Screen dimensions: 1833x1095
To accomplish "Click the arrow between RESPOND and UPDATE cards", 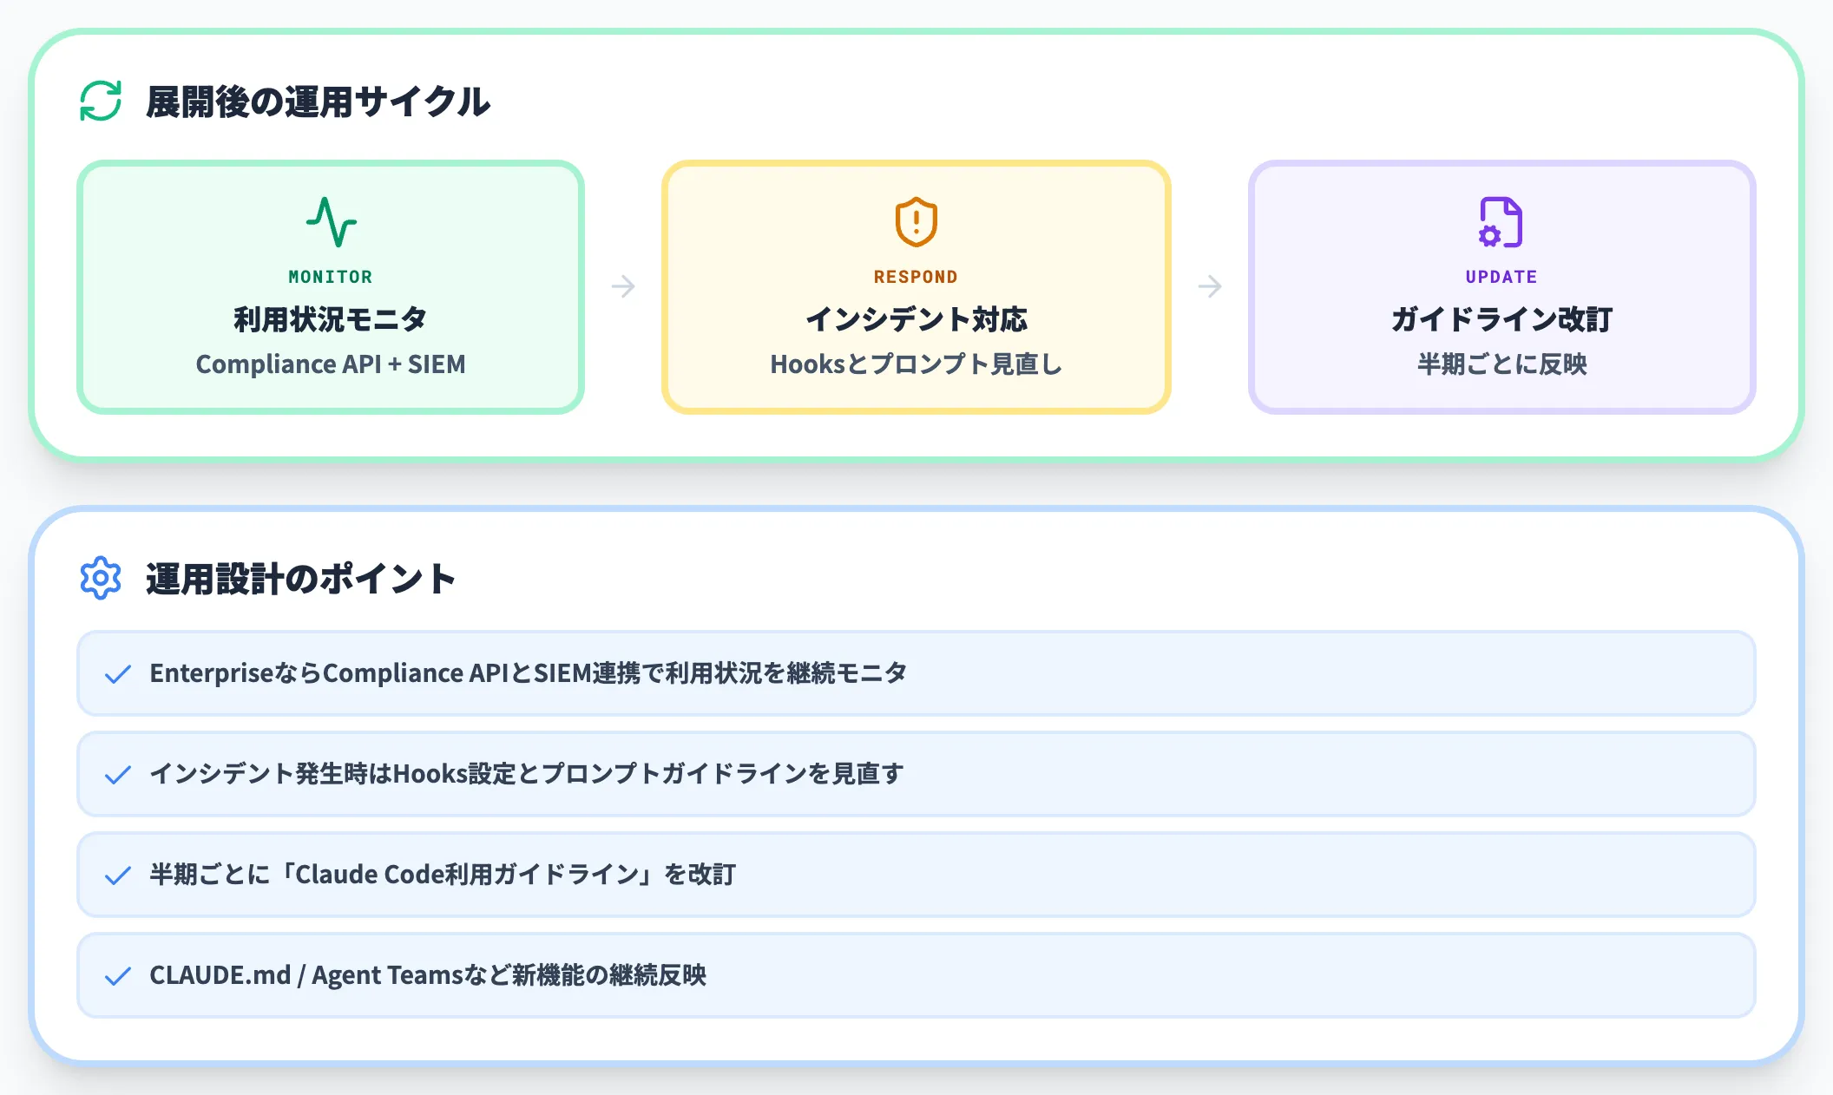I will point(1210,286).
